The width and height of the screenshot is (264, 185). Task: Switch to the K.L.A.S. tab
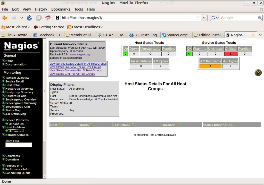pyautogui.click(x=112, y=35)
